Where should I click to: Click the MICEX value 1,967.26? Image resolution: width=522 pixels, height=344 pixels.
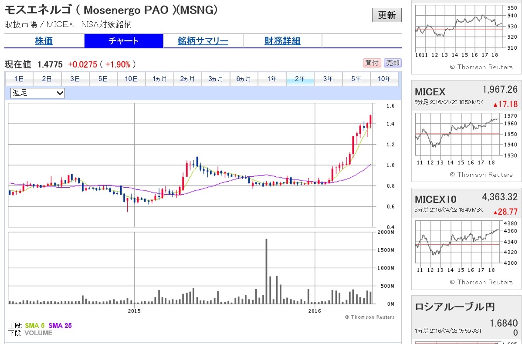click(500, 90)
